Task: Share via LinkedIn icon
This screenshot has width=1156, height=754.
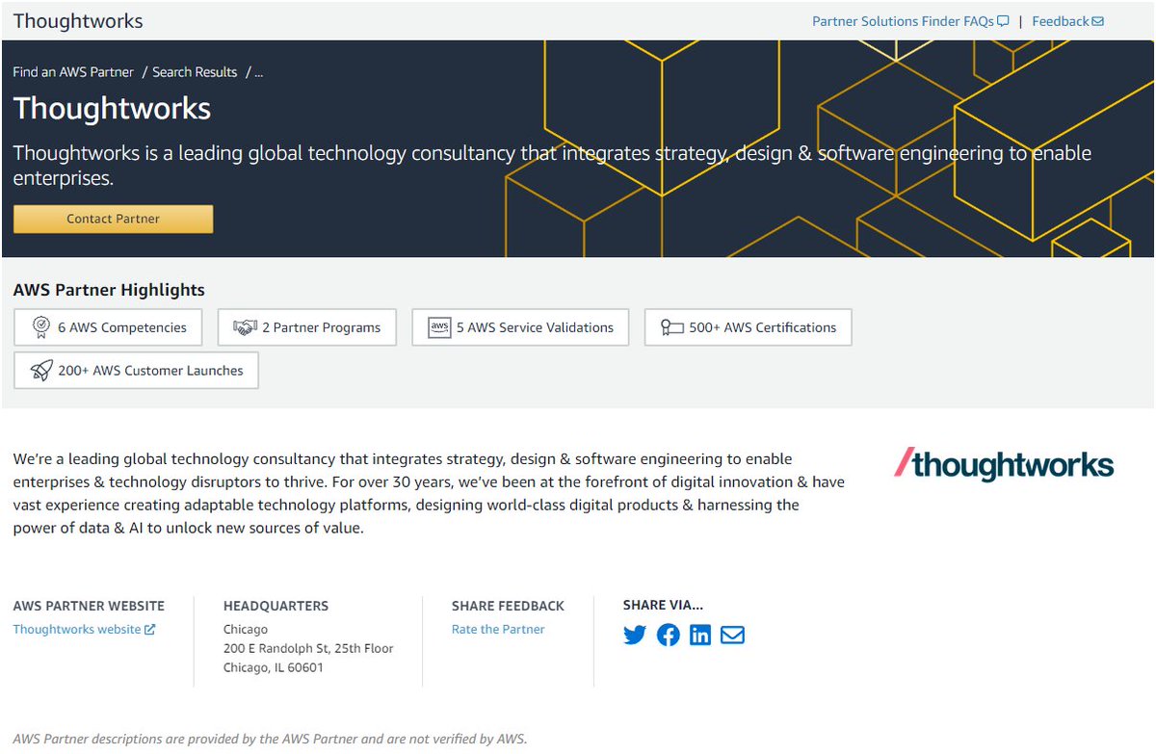Action: click(x=700, y=635)
